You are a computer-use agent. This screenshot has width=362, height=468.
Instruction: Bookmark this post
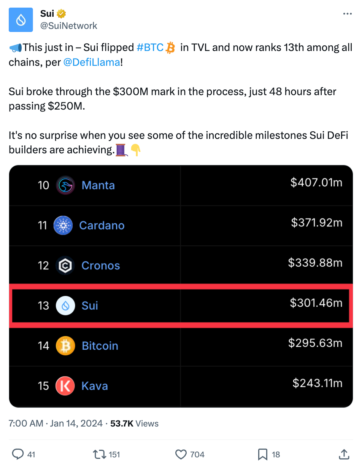263,454
